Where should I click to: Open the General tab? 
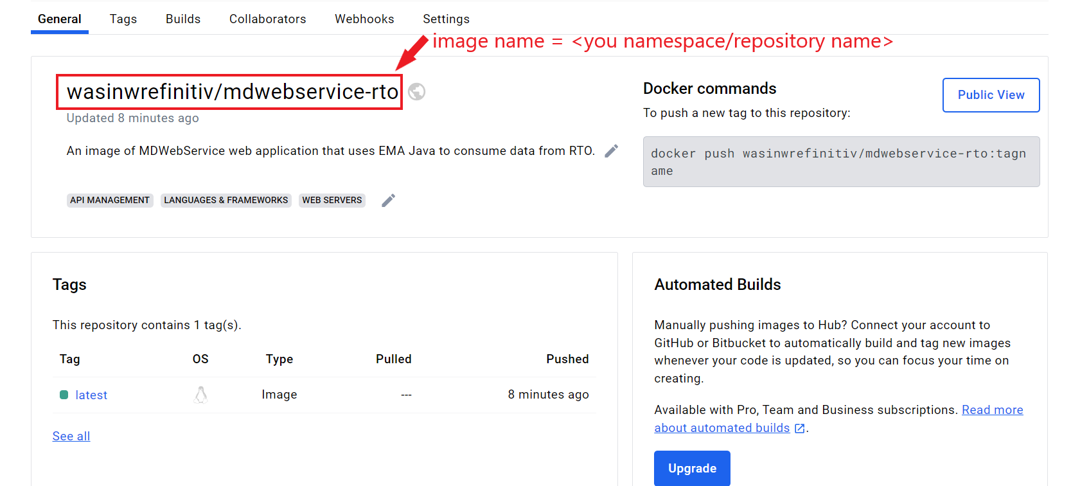click(60, 19)
